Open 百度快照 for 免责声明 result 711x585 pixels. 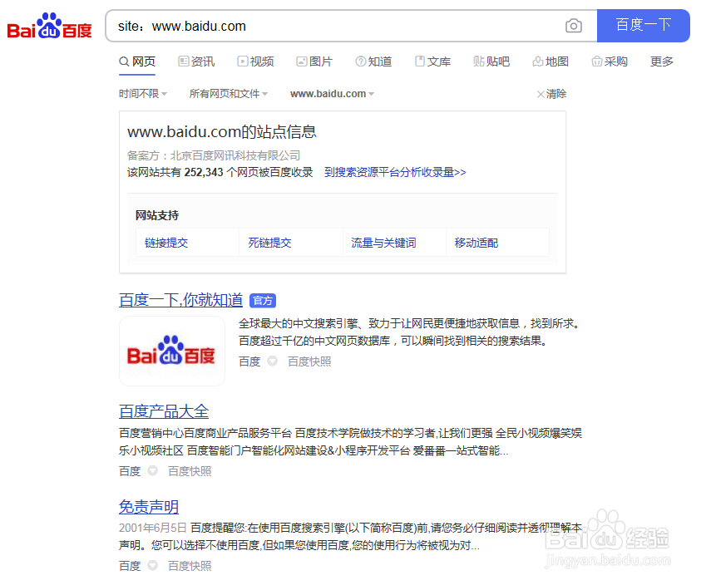coord(190,566)
